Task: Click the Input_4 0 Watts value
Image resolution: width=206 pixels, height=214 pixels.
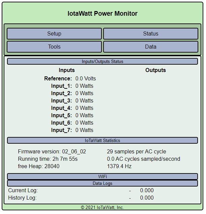Action: (x=84, y=108)
